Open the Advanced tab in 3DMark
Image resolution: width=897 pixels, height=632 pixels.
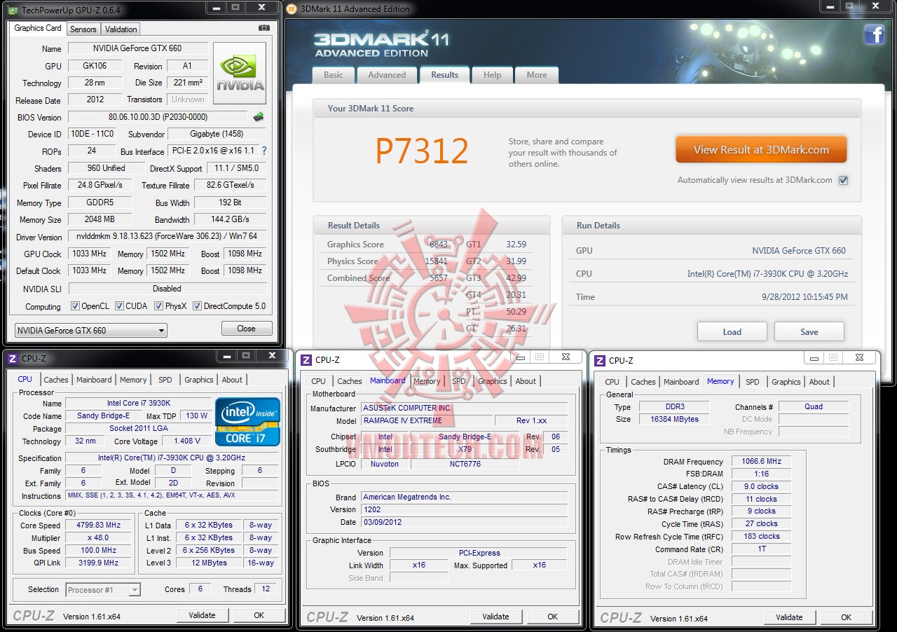[387, 75]
